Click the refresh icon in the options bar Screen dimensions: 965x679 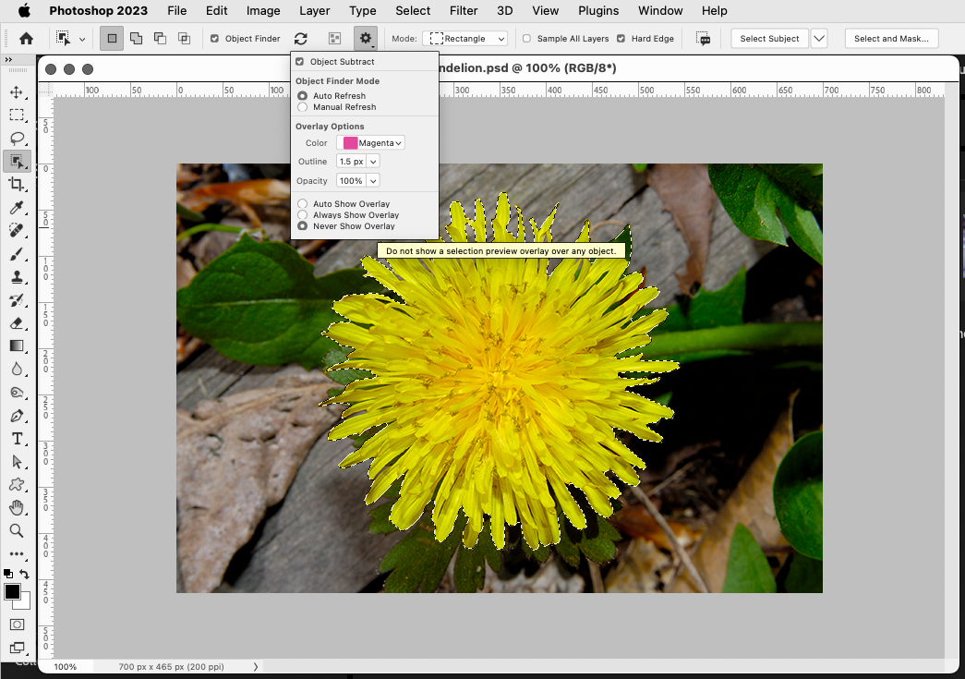300,38
